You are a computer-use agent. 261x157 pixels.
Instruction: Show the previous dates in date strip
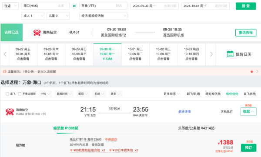click(5, 54)
